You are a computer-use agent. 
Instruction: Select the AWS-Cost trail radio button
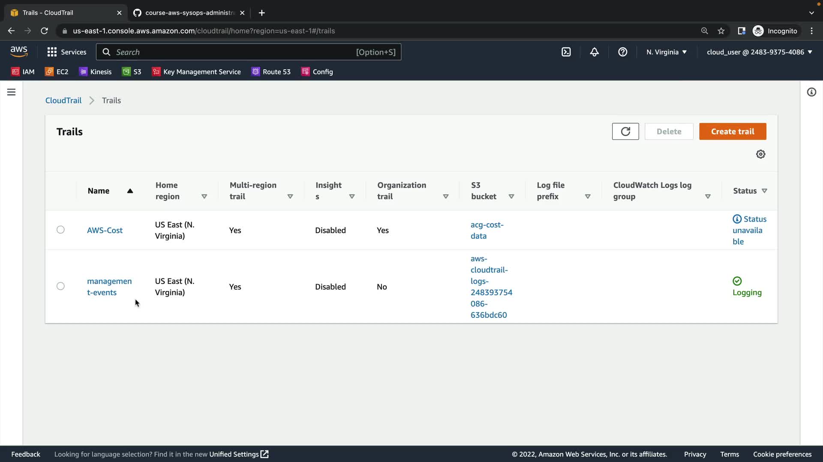pyautogui.click(x=60, y=230)
